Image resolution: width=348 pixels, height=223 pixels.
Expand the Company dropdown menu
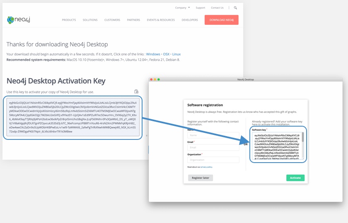coord(182,8)
